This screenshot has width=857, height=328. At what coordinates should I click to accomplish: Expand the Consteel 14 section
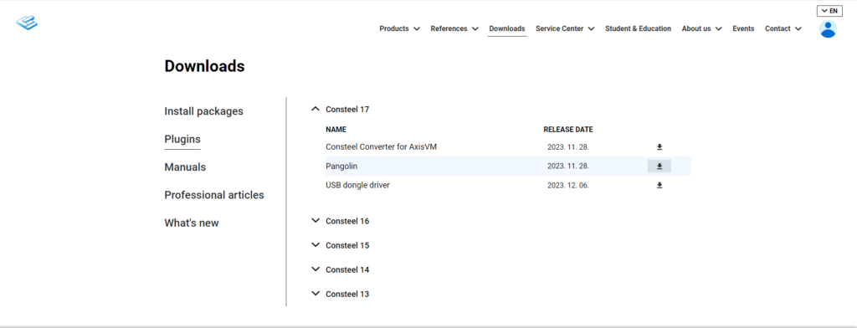click(340, 269)
